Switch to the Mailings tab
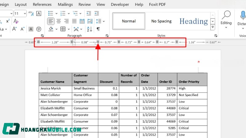This screenshot has height=138, width=246. coord(65,5)
